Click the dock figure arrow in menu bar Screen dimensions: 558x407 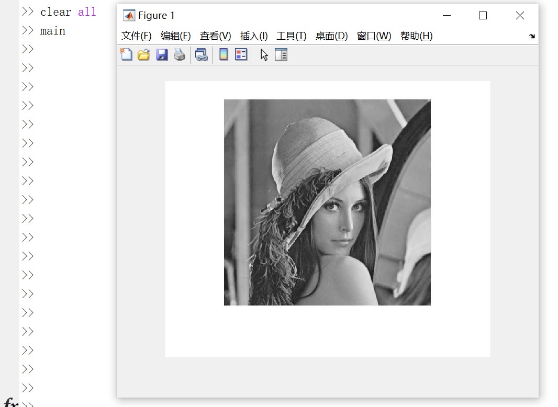point(532,36)
